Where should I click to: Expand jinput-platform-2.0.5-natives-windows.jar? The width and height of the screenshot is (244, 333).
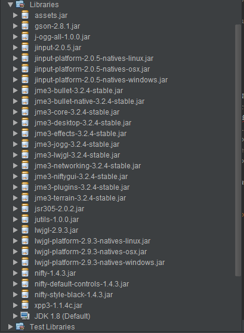pyautogui.click(x=16, y=79)
